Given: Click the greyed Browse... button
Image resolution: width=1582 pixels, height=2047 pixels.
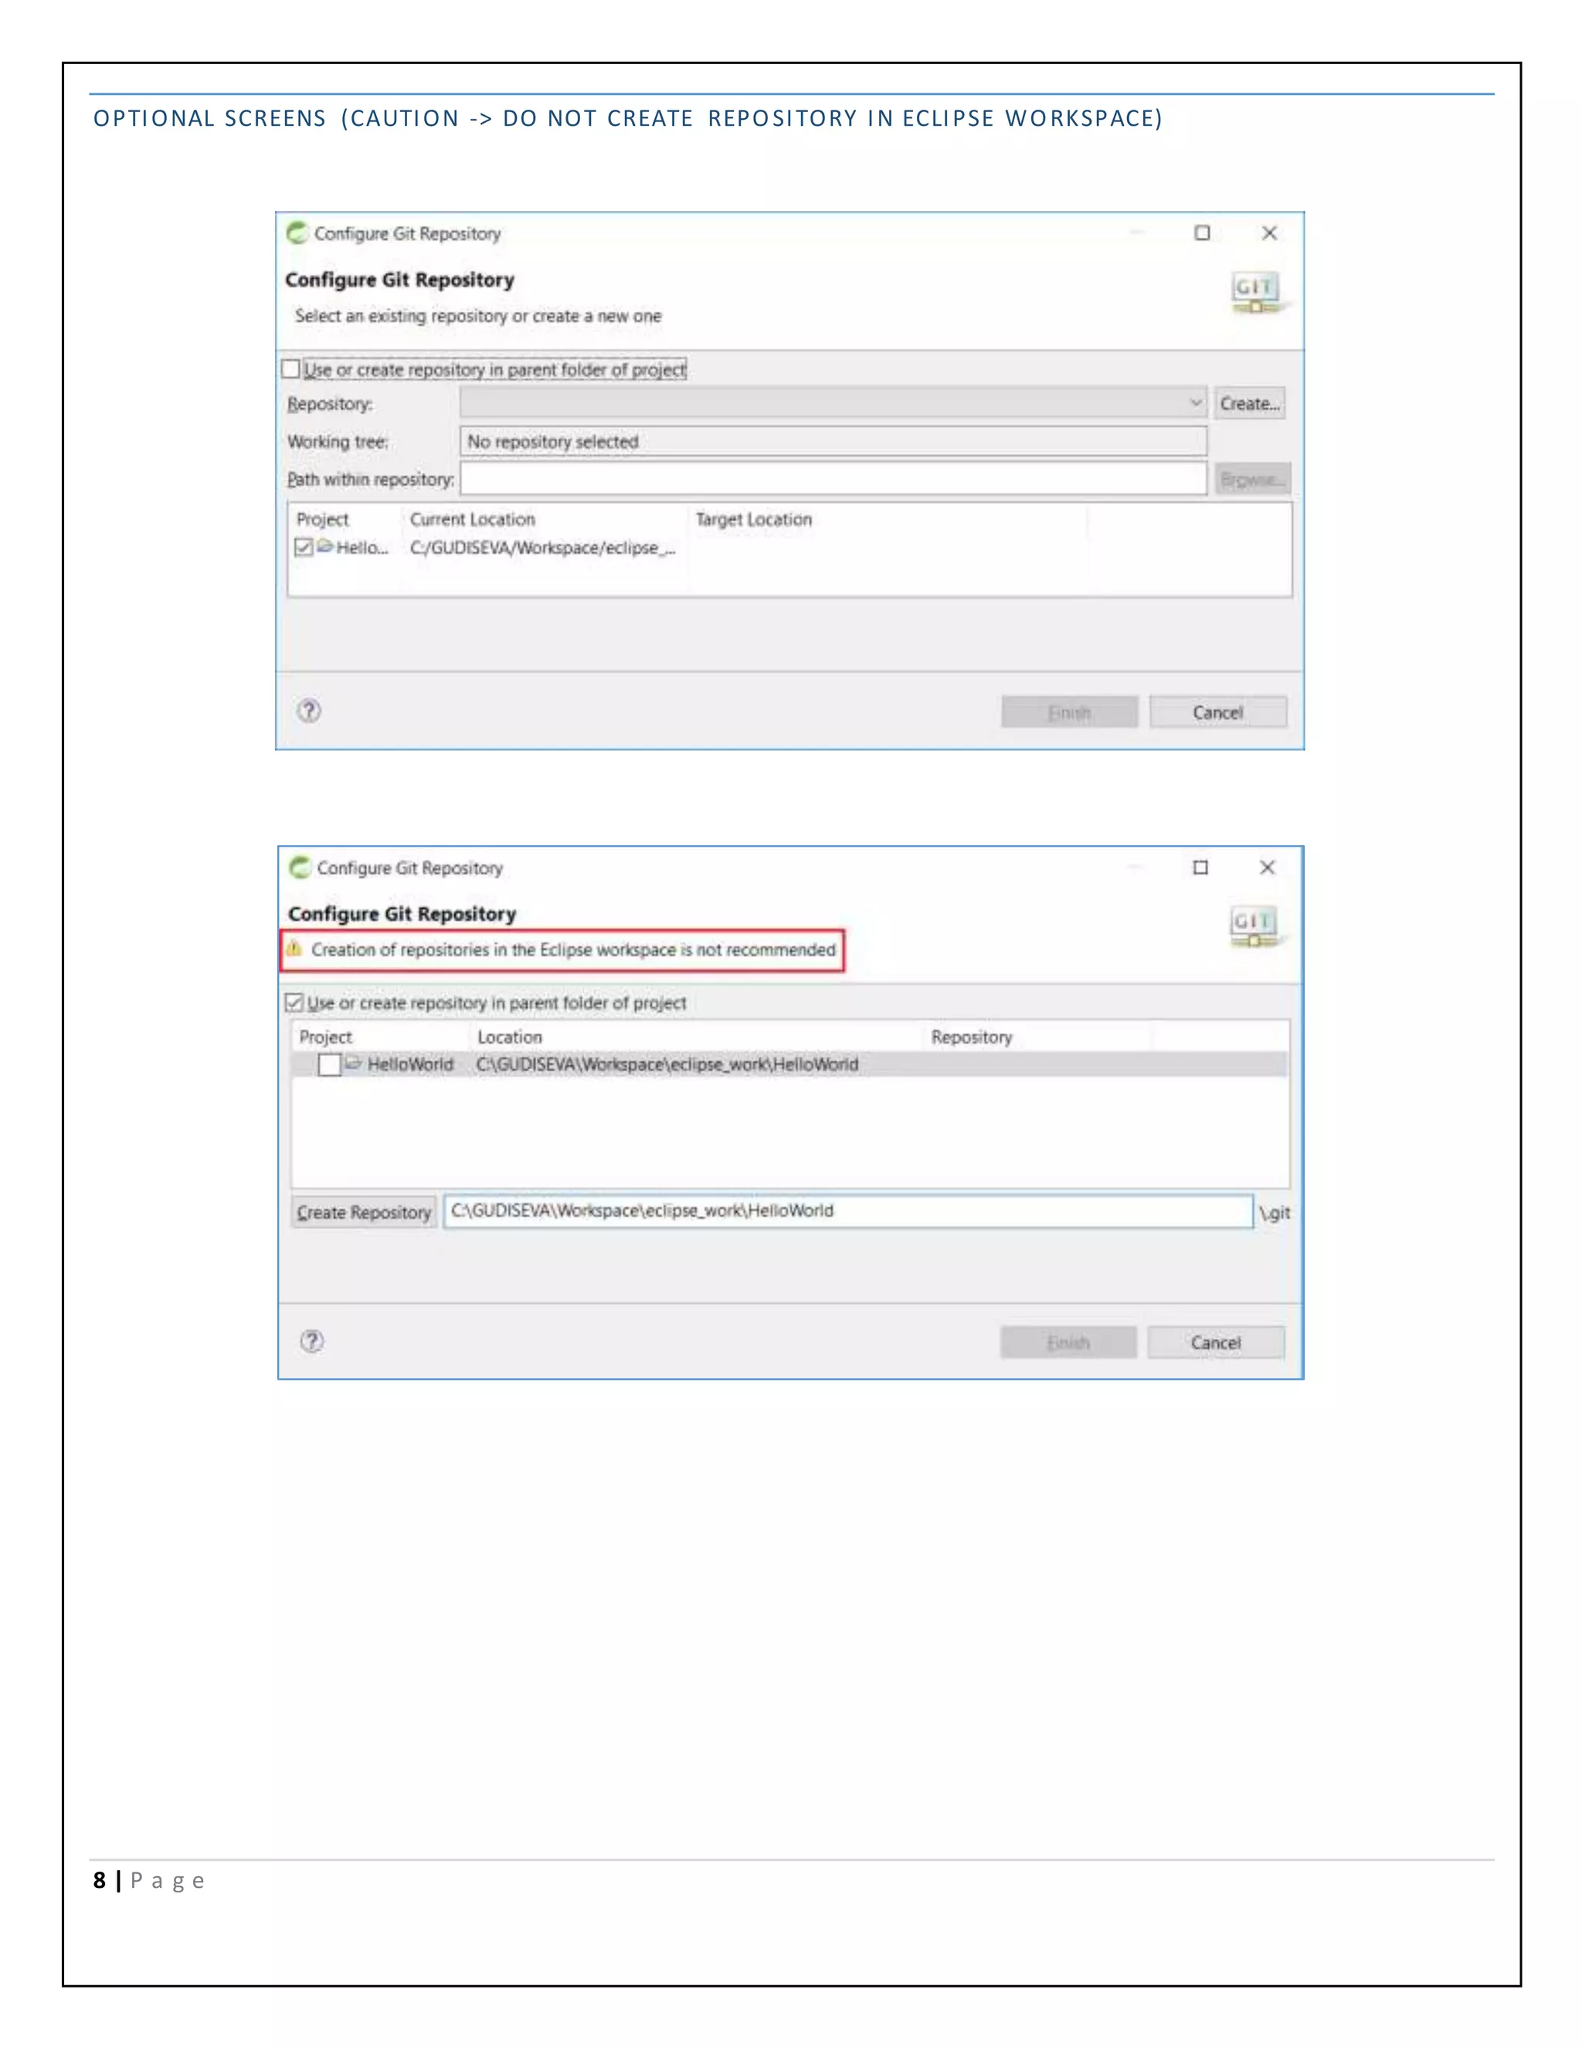Looking at the screenshot, I should [x=1253, y=479].
